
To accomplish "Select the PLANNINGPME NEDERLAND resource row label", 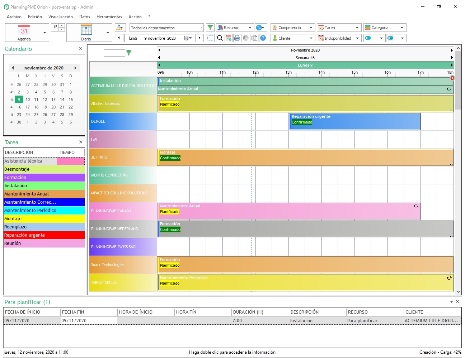I will point(123,229).
